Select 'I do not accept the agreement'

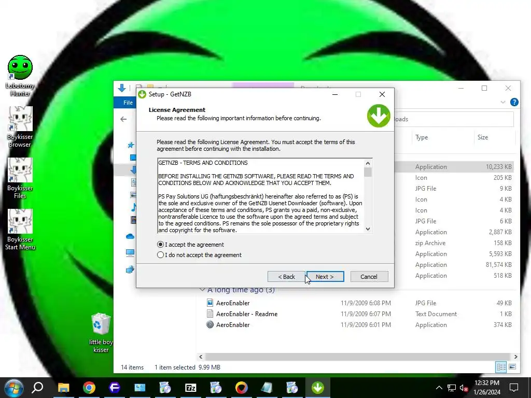click(161, 255)
